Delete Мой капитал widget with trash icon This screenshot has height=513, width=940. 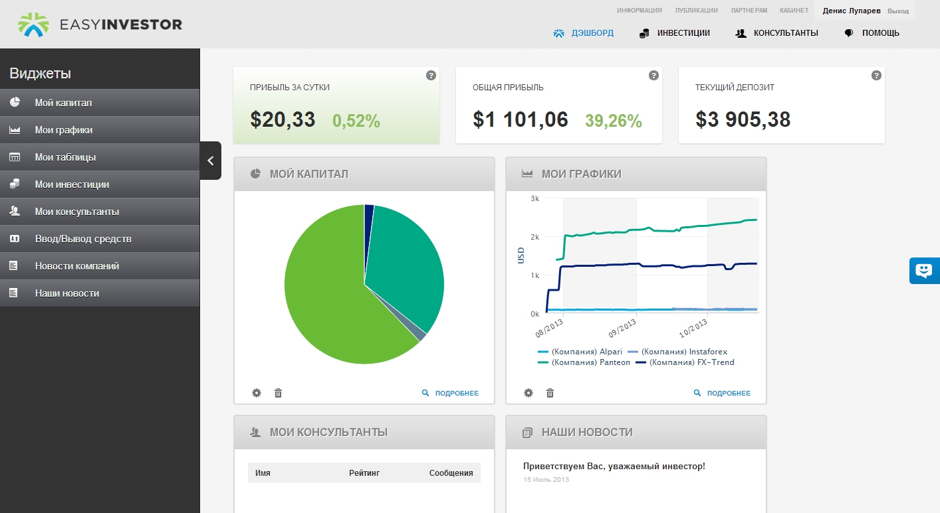[x=278, y=393]
